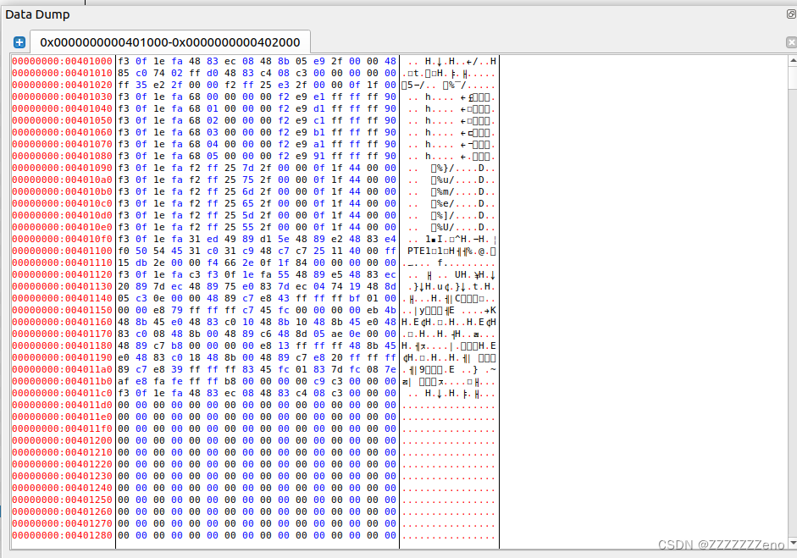
Task: Select address 00000000:00401050
Action: point(62,120)
